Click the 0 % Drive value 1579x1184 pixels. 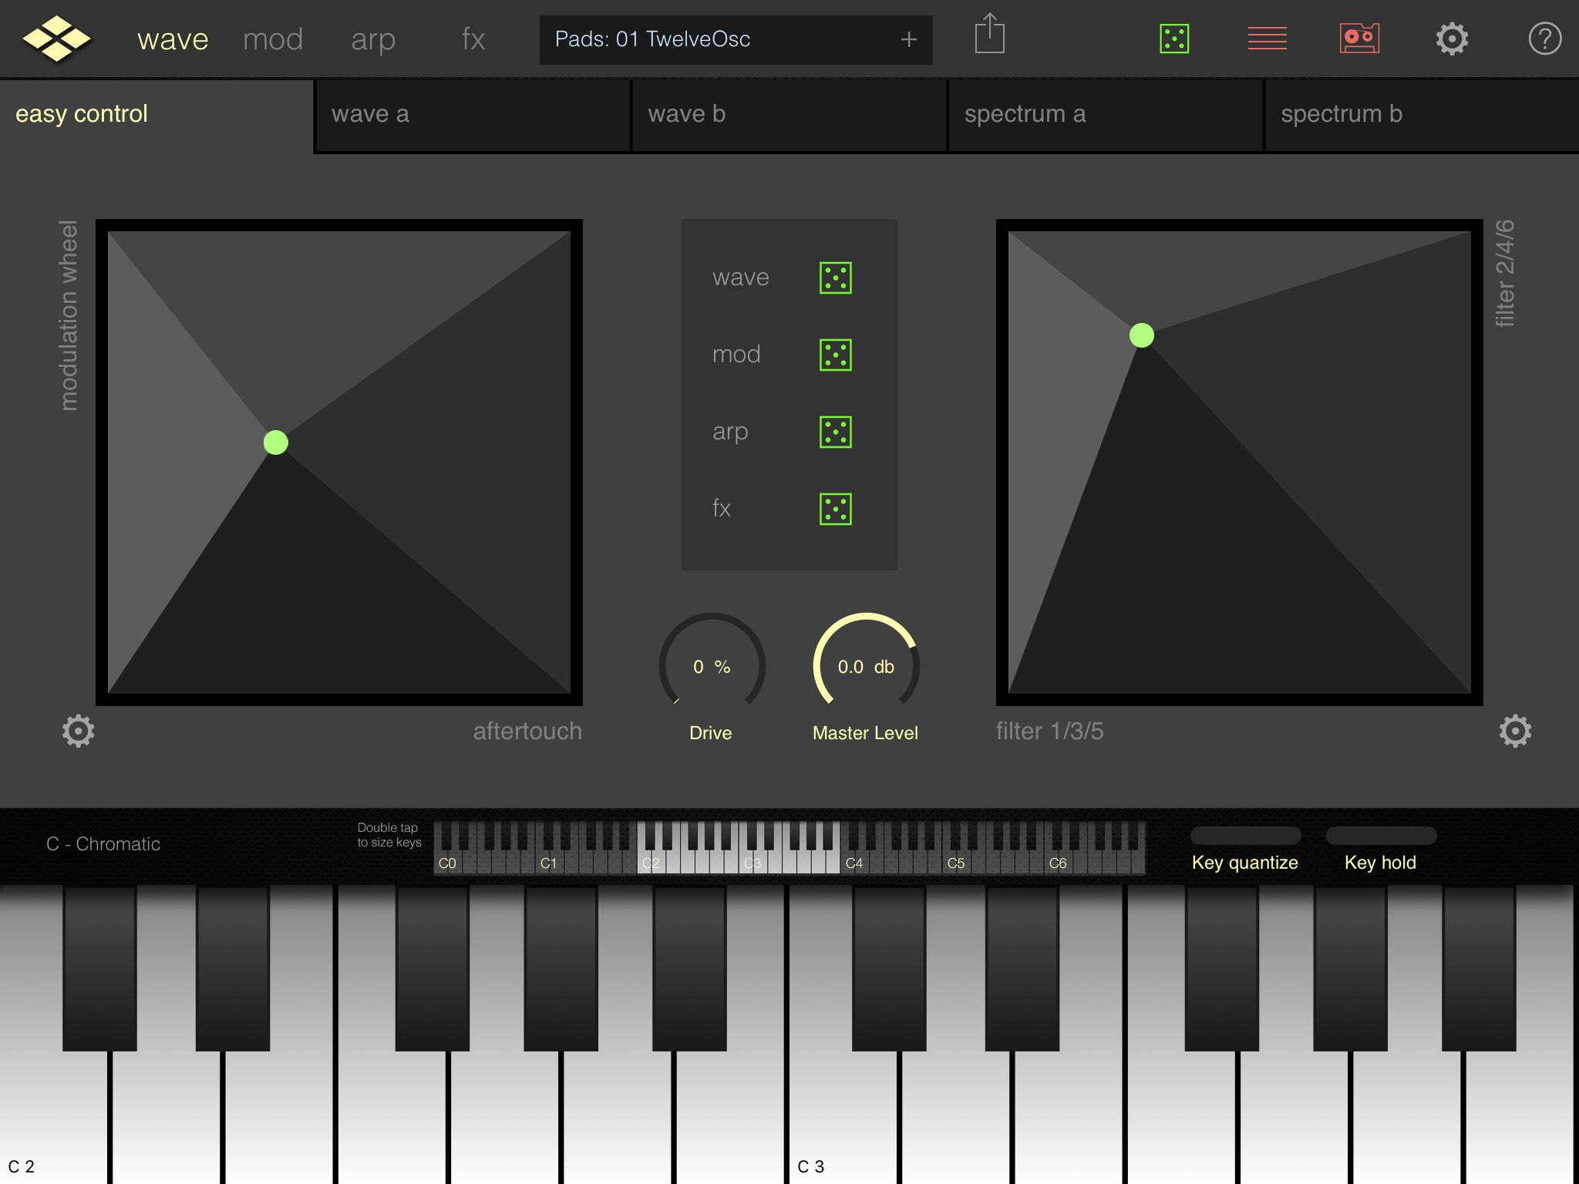coord(712,667)
